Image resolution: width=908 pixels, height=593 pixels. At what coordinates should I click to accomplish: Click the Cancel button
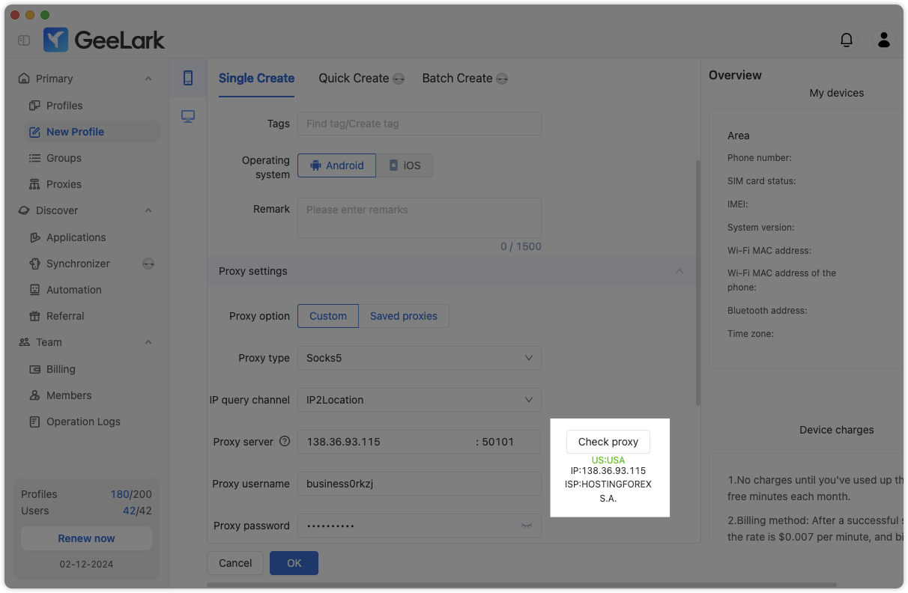pyautogui.click(x=235, y=563)
